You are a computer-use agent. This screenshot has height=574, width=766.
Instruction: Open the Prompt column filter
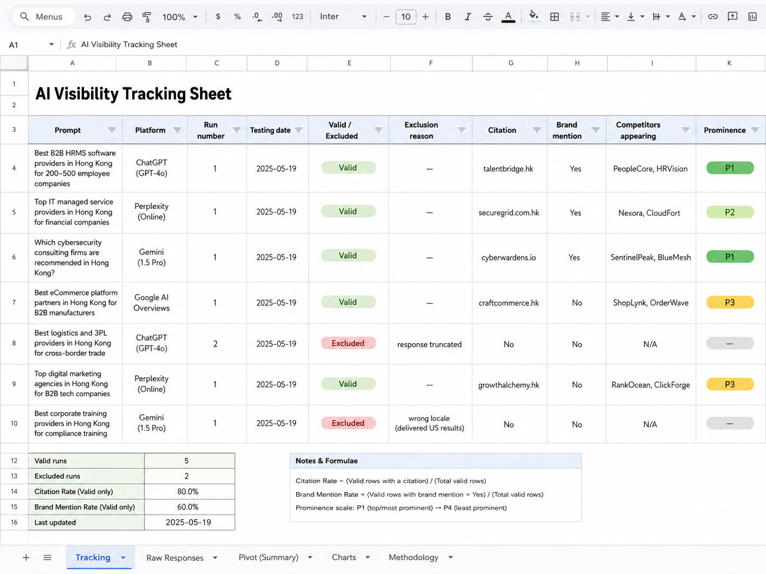point(112,130)
